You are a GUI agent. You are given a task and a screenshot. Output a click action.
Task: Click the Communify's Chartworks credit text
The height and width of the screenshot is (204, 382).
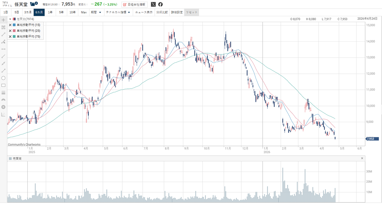[24, 144]
